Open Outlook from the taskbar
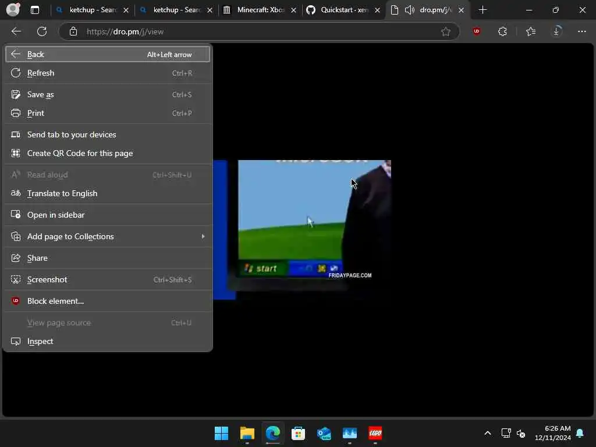Image resolution: width=596 pixels, height=447 pixels. [x=324, y=433]
